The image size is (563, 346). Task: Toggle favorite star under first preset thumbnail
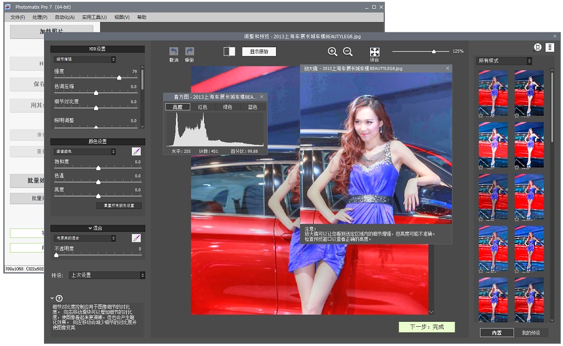click(481, 115)
